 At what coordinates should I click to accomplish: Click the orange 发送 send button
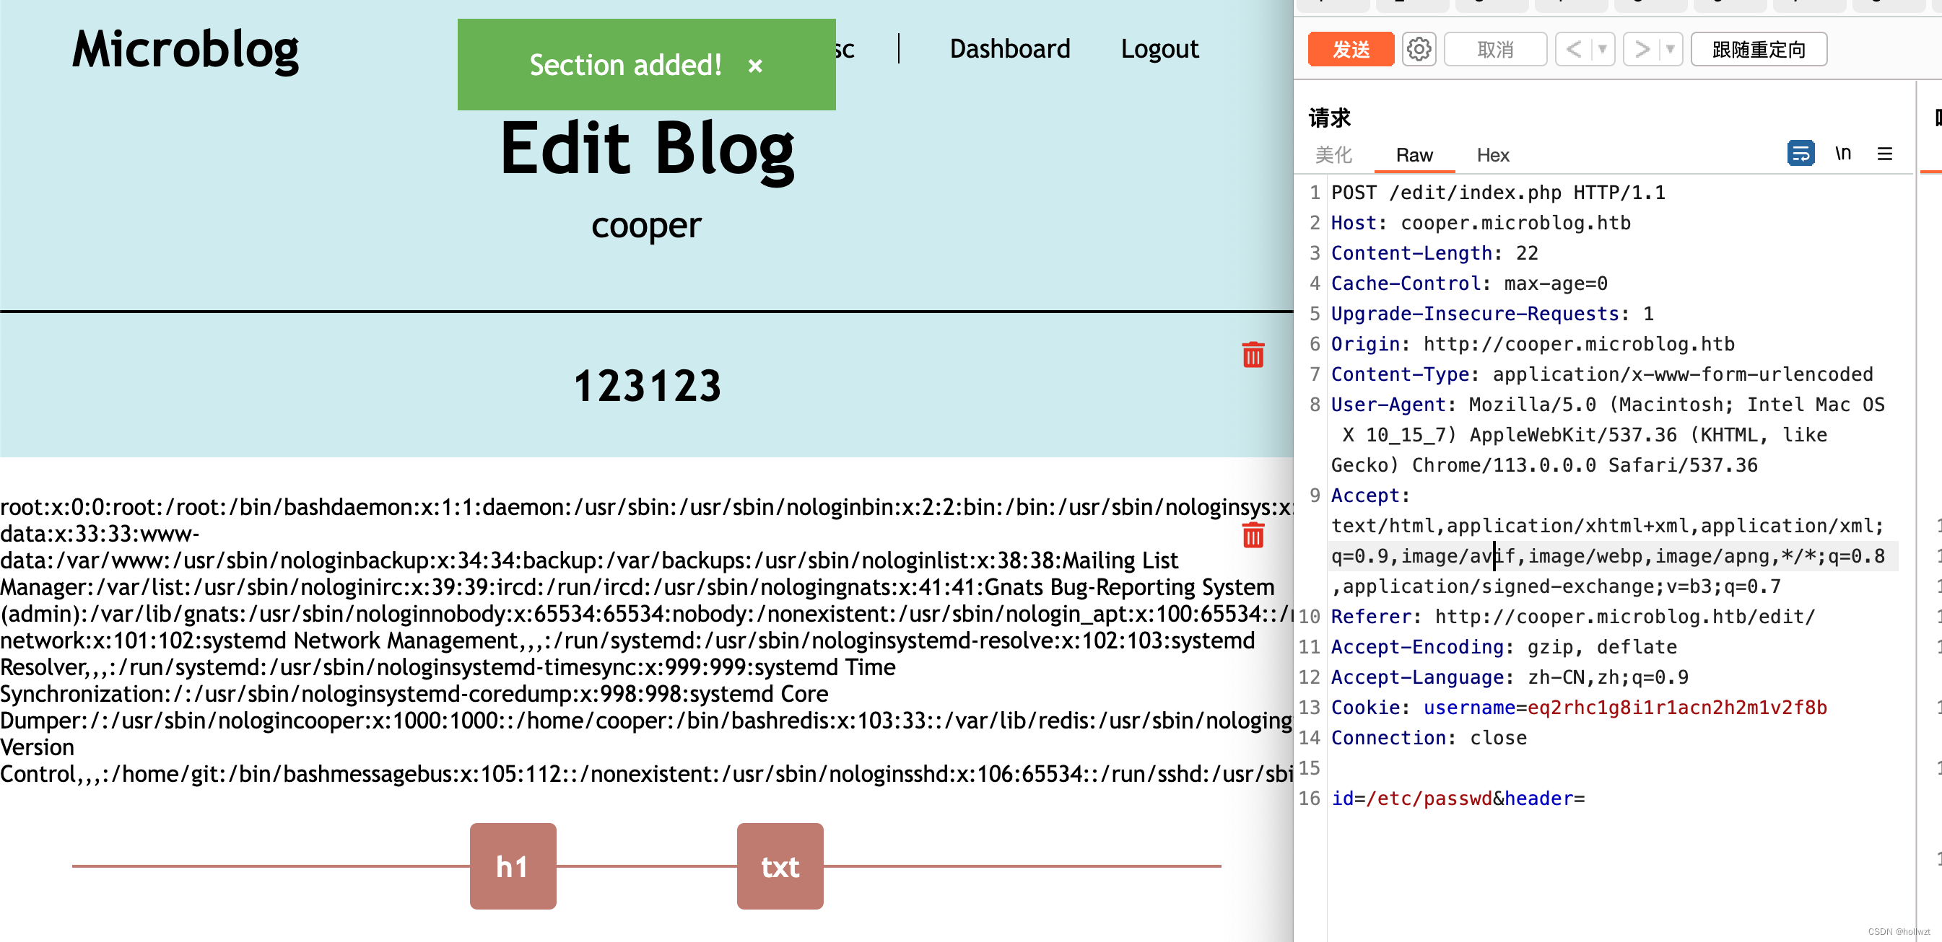pyautogui.click(x=1350, y=50)
